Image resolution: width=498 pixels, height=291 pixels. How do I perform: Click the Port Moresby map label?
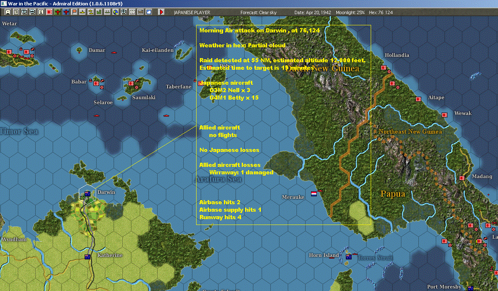pyautogui.click(x=444, y=287)
